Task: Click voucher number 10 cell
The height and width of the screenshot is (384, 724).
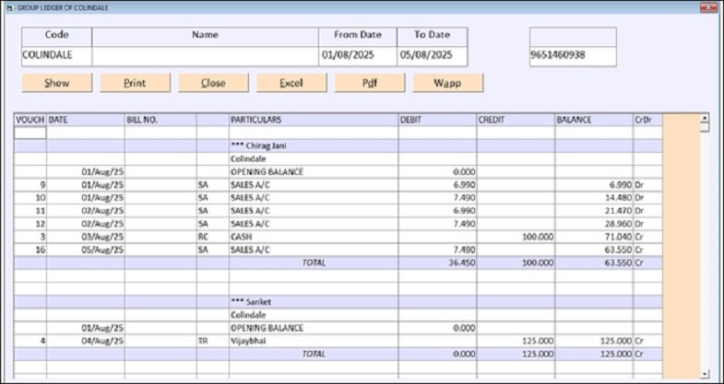Action: (30, 198)
